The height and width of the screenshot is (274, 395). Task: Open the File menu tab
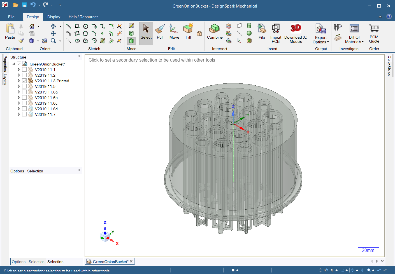tap(11, 17)
